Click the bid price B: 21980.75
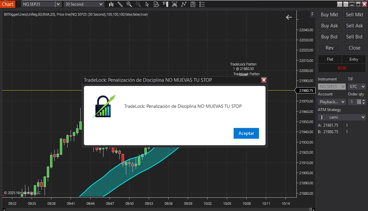 coord(328,132)
